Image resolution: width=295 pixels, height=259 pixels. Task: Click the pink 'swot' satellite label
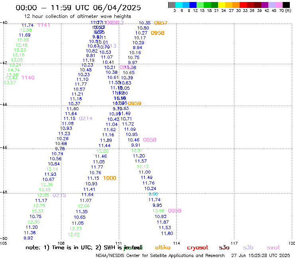coord(273,247)
